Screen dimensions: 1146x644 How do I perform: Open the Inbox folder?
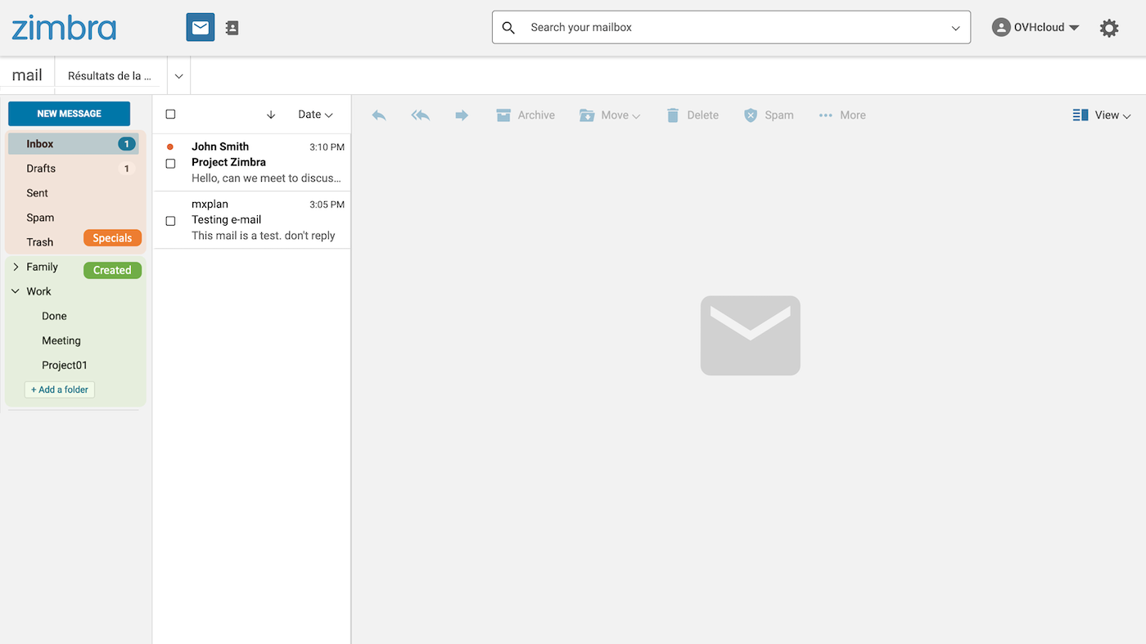click(x=74, y=144)
